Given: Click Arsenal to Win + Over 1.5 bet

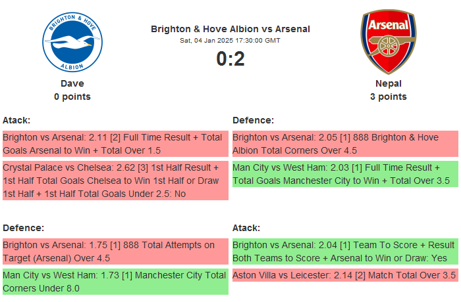Looking at the screenshot, I should 115,144.
